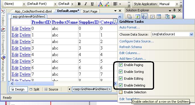The image size is (195, 105).
Task: Click the horizontal scrollbar left arrow
Action: (12, 84)
